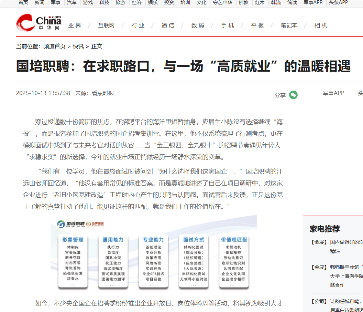Screen dimensions: 363x312
Task: Open 守艺中华 from the top bar
Action: 222,2
